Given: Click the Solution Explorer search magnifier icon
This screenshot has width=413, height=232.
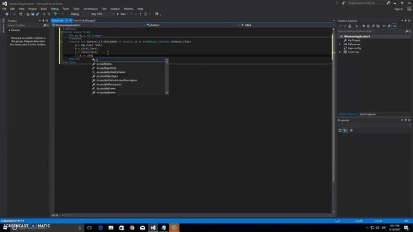Looking at the screenshot, I should click(407, 32).
